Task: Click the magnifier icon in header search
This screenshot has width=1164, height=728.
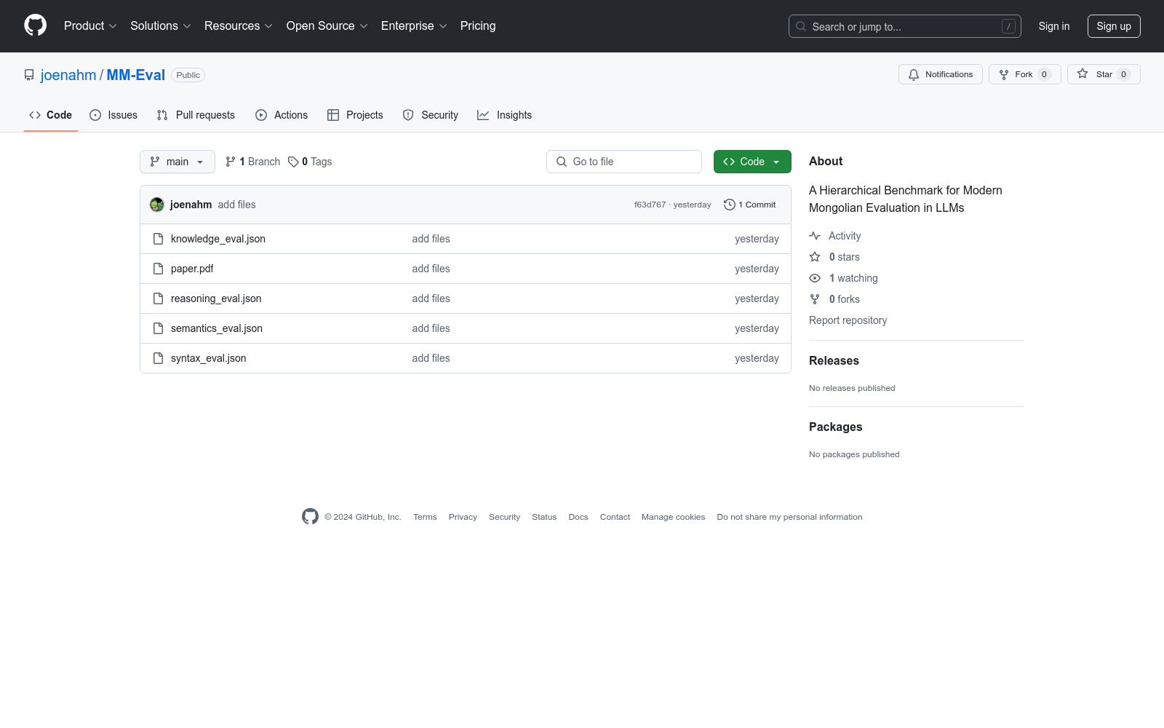Action: coord(801,26)
